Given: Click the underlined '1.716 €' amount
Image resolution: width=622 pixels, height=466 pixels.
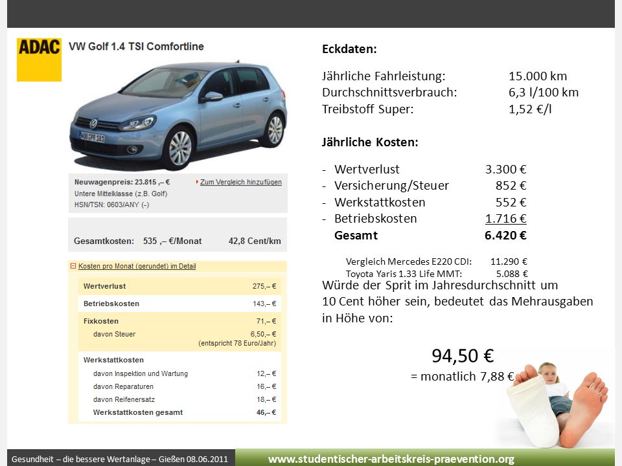Looking at the screenshot, I should 506,218.
